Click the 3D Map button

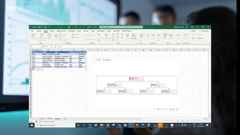141,37
